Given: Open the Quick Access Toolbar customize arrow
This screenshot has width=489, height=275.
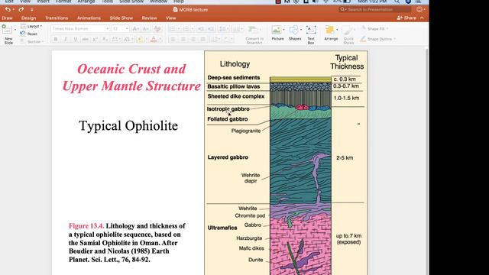Looking at the screenshot, I should pos(32,10).
